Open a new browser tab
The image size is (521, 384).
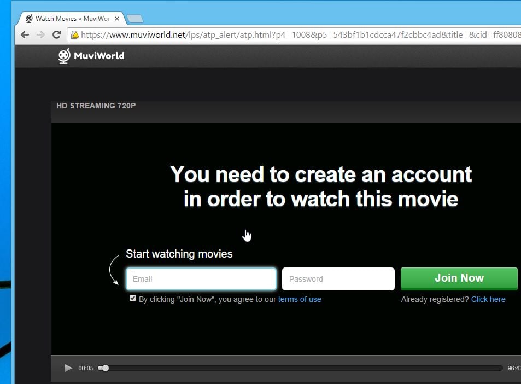[135, 19]
